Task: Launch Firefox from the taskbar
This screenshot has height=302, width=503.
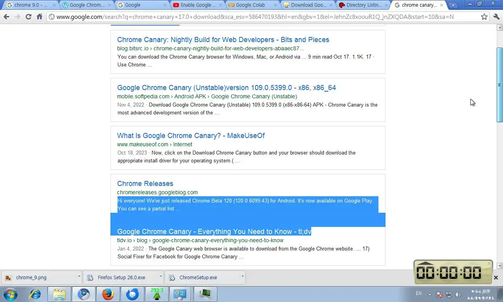Action: point(108,294)
